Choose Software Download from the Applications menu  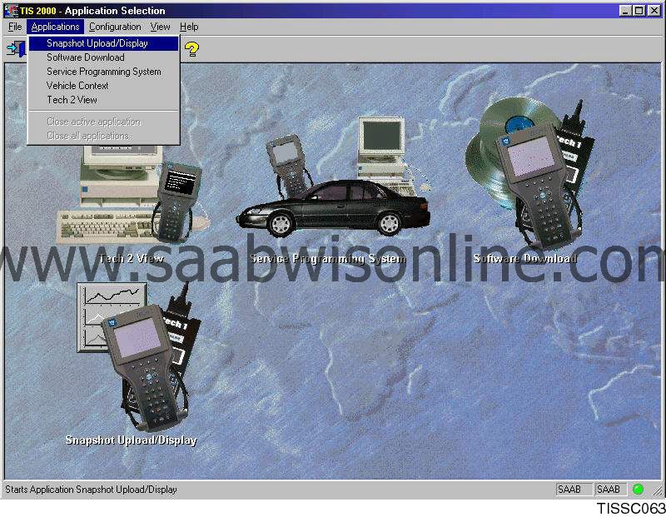point(85,57)
